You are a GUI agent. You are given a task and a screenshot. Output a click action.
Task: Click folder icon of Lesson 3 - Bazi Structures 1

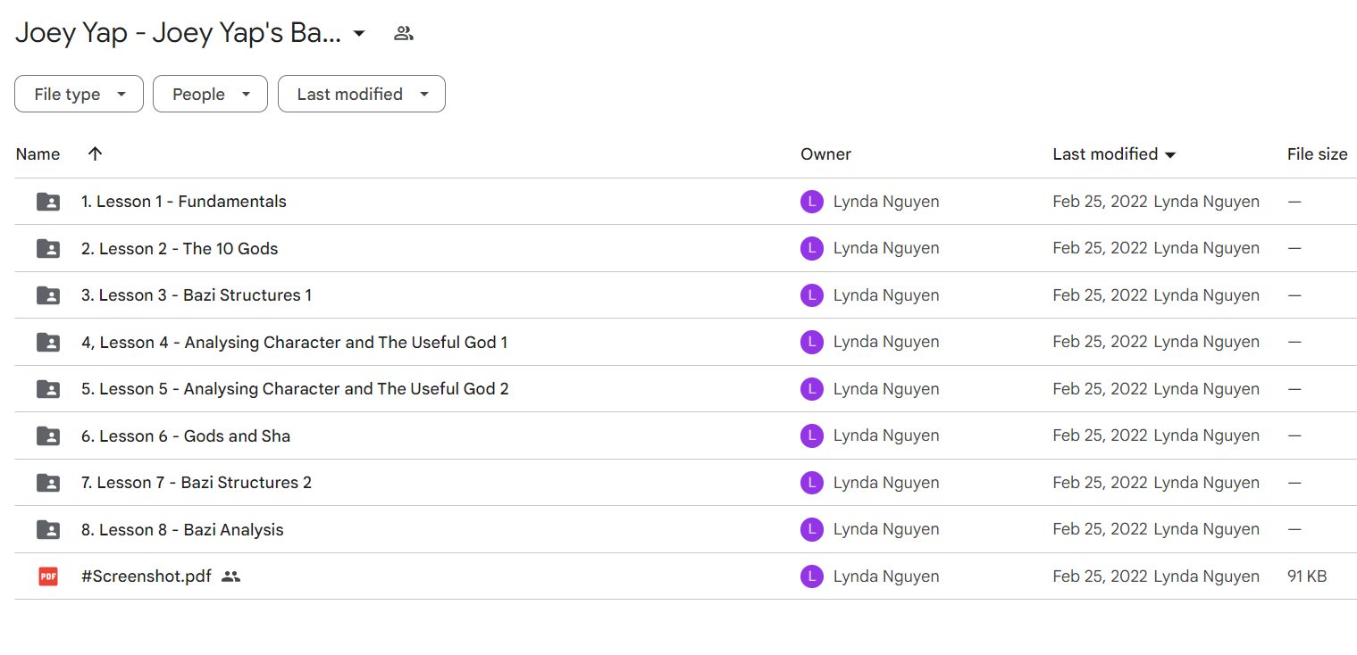click(x=48, y=295)
